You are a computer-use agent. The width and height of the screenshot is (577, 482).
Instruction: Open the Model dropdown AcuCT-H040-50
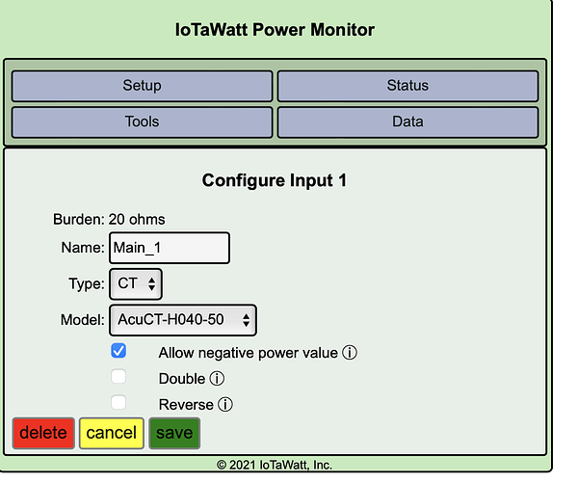[x=183, y=320]
